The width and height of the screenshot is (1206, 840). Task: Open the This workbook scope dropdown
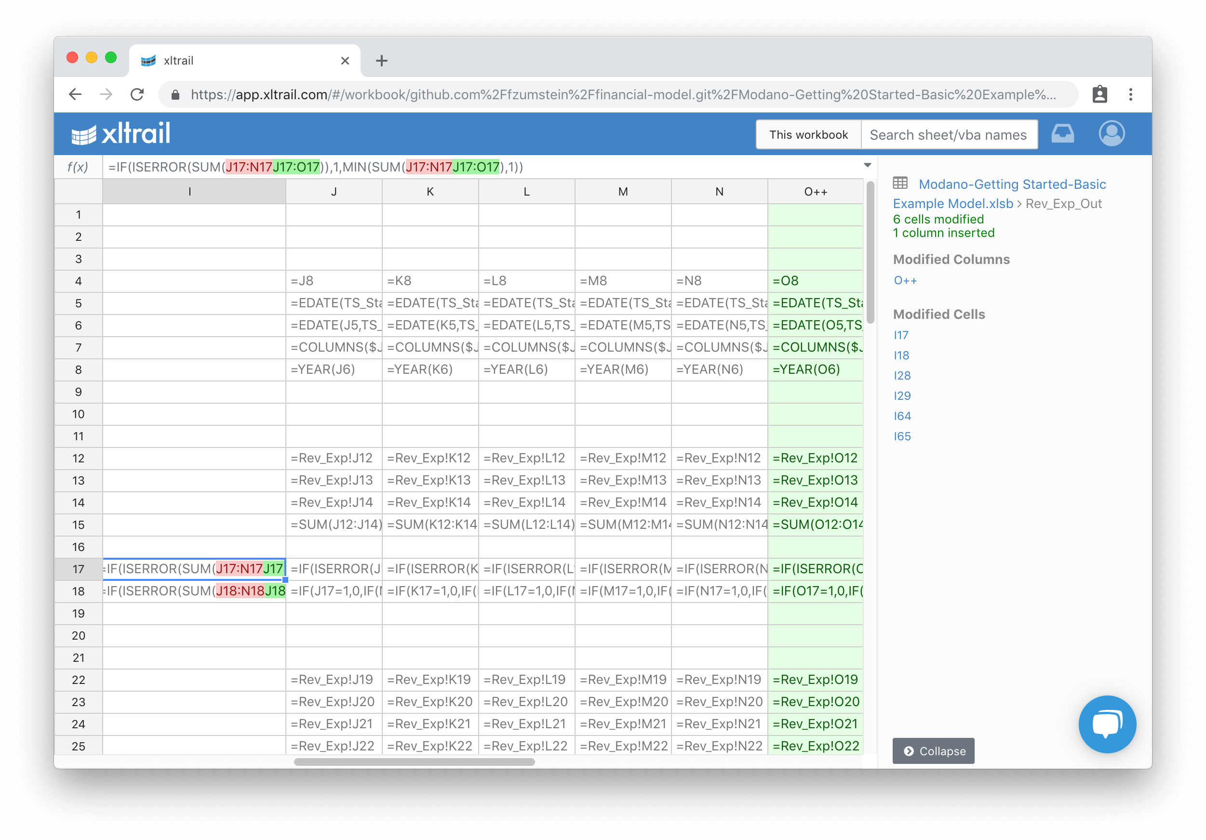808,135
